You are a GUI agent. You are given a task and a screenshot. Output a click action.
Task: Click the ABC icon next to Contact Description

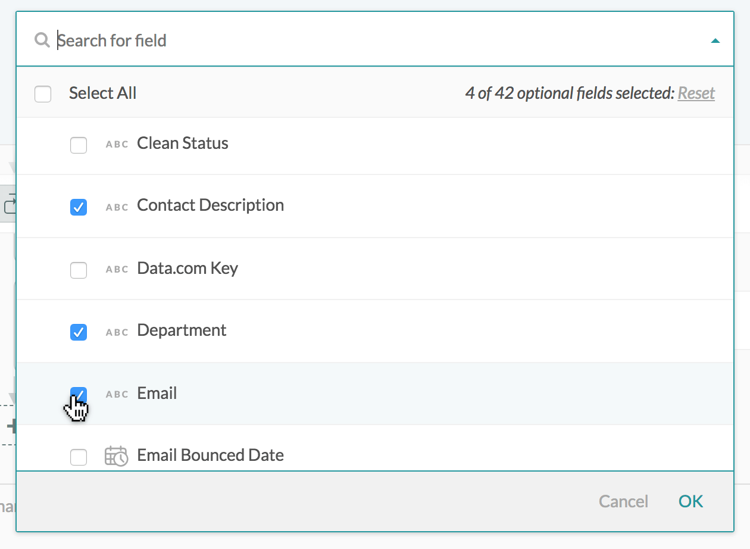pyautogui.click(x=117, y=207)
